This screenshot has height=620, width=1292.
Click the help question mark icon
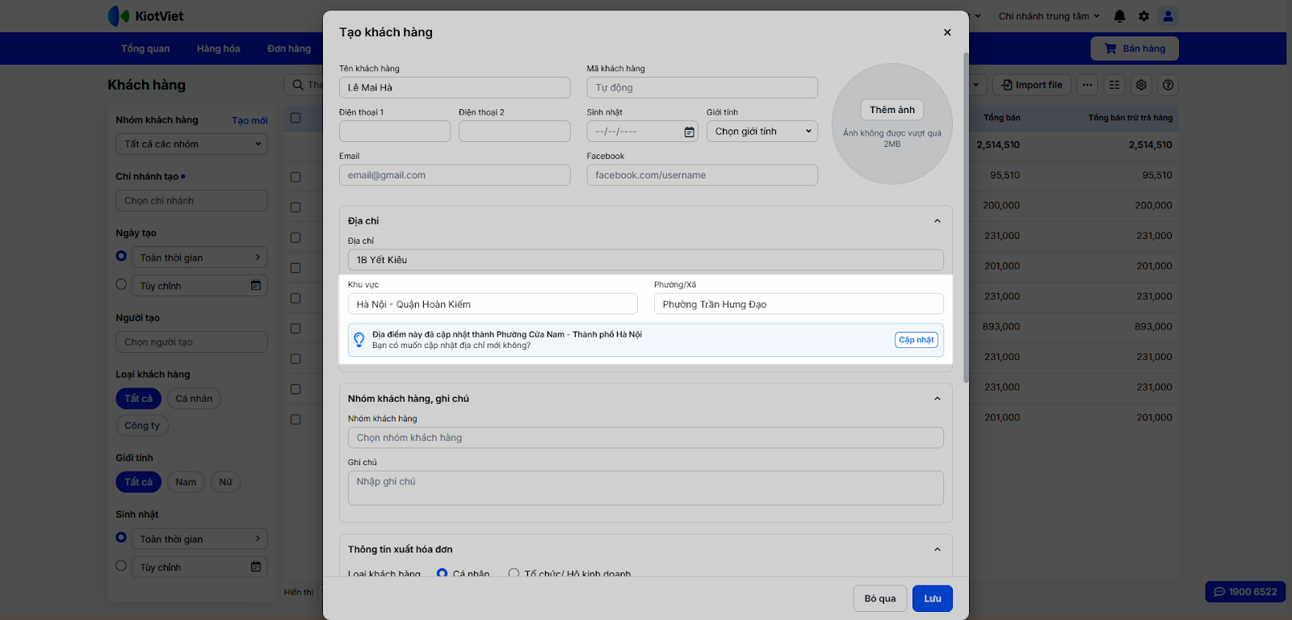pos(1168,85)
